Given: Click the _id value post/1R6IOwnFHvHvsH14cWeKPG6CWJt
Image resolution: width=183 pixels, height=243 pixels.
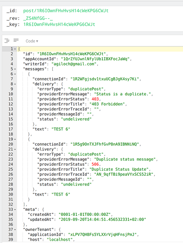Looking at the screenshot, I should (66, 11).
